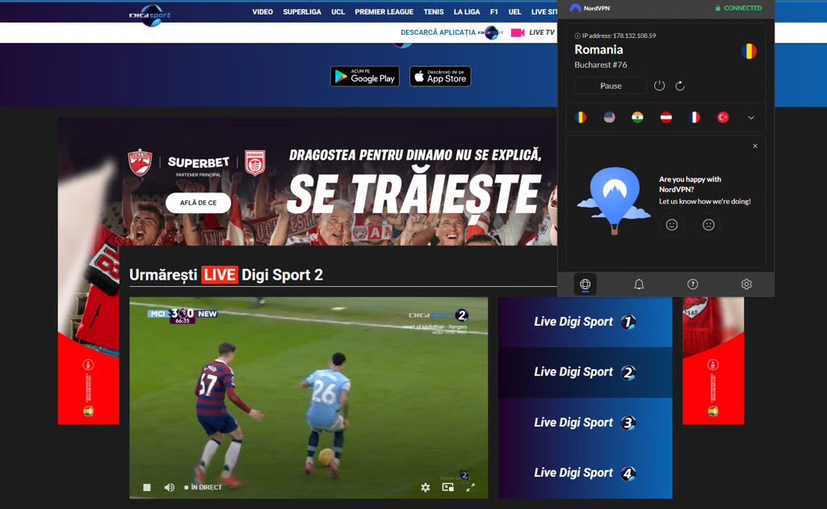Screen dimensions: 827x509
Task: Click the CONNECTED status label
Action: tap(738, 8)
